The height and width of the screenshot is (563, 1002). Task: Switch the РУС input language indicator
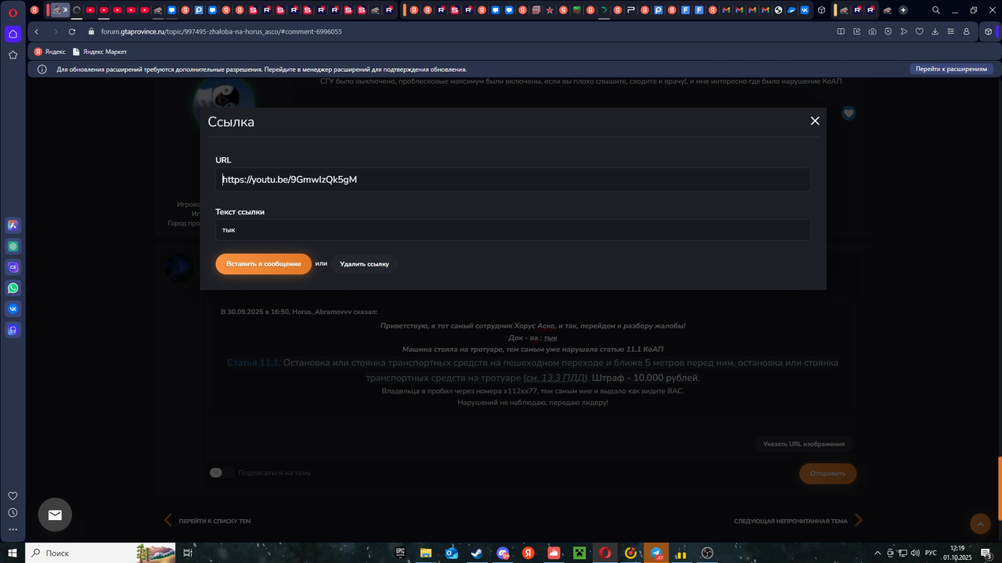point(931,553)
